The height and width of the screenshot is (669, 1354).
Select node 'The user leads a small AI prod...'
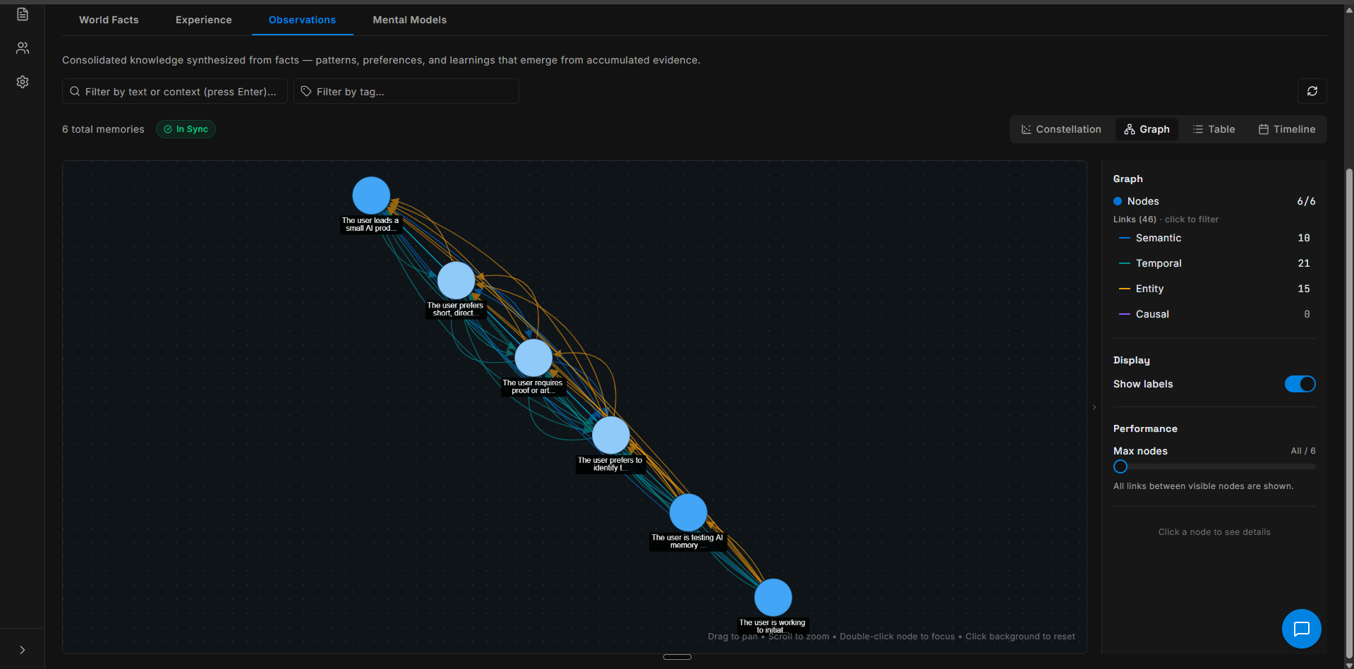click(x=371, y=195)
